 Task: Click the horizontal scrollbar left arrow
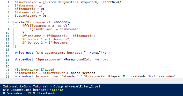click(x=2, y=81)
